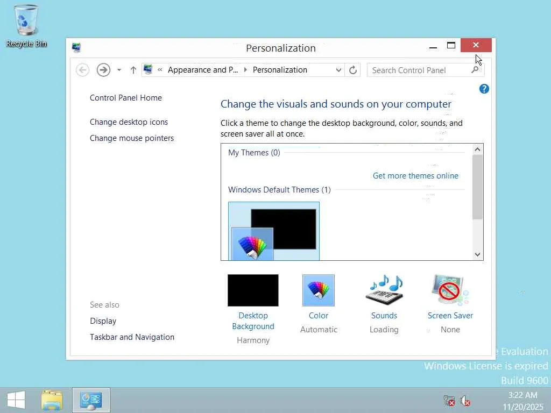
Task: Open Taskbar and Navigation link
Action: tap(132, 337)
